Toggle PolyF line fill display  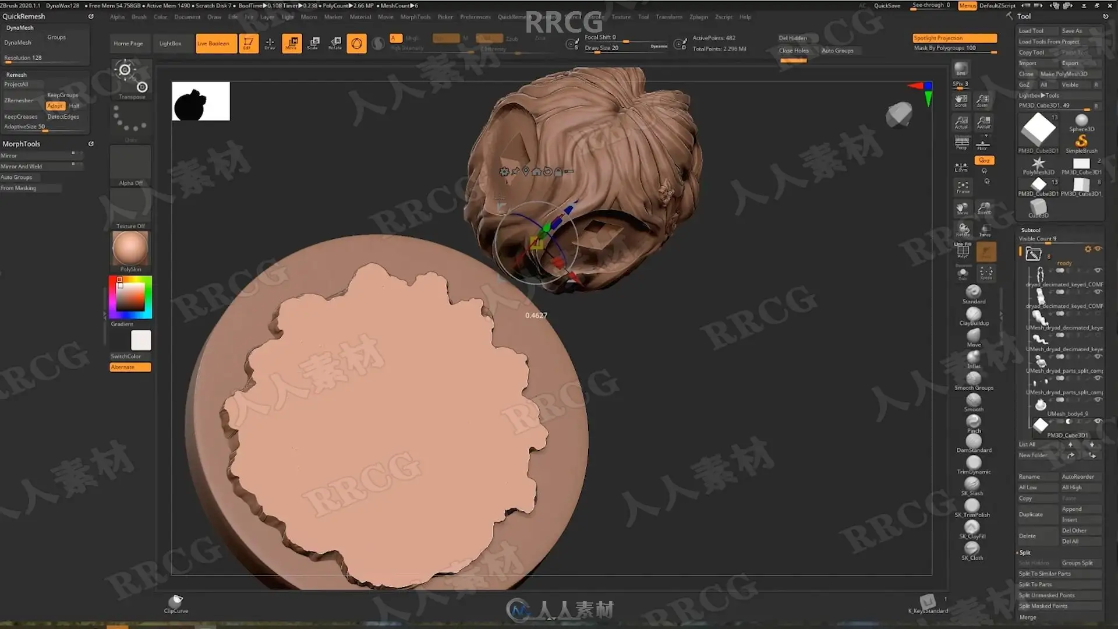point(963,251)
